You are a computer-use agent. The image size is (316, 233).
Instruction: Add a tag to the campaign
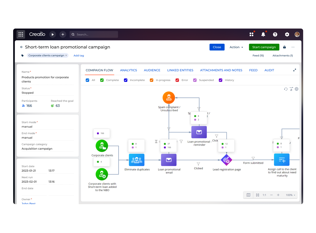pyautogui.click(x=79, y=55)
